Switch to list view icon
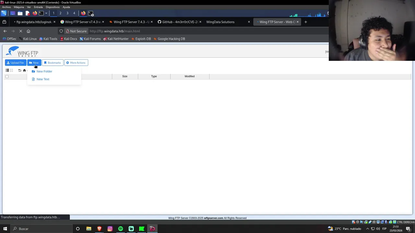This screenshot has width=415, height=233. coord(7,70)
